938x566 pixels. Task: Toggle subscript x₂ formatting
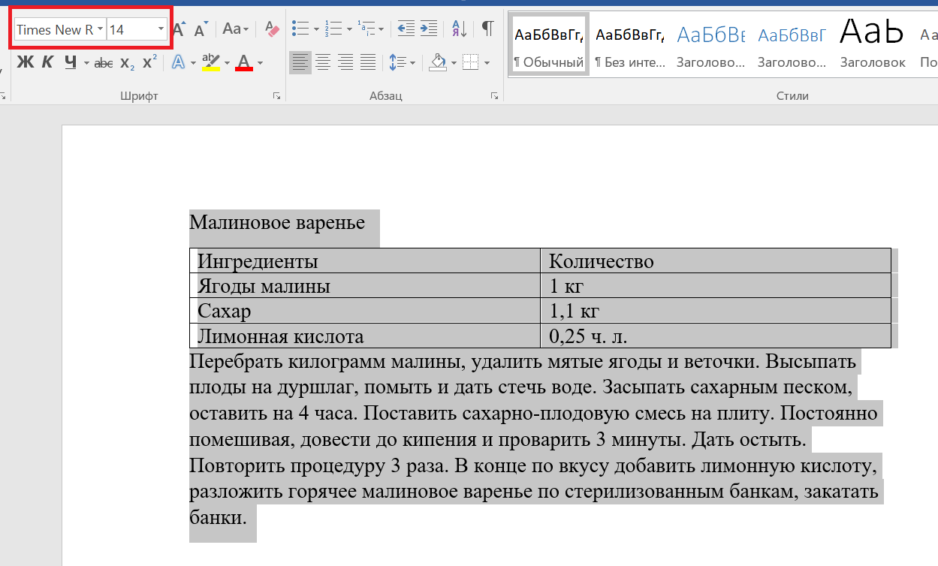[x=127, y=63]
